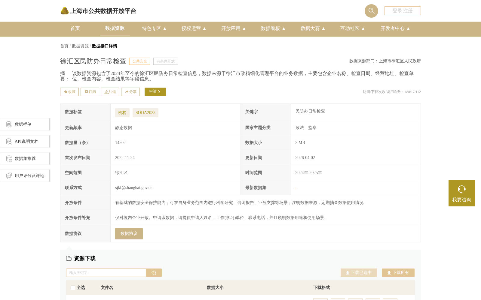Click the 民防办日常检查 keyword text
This screenshot has height=300, width=481.
(310, 111)
